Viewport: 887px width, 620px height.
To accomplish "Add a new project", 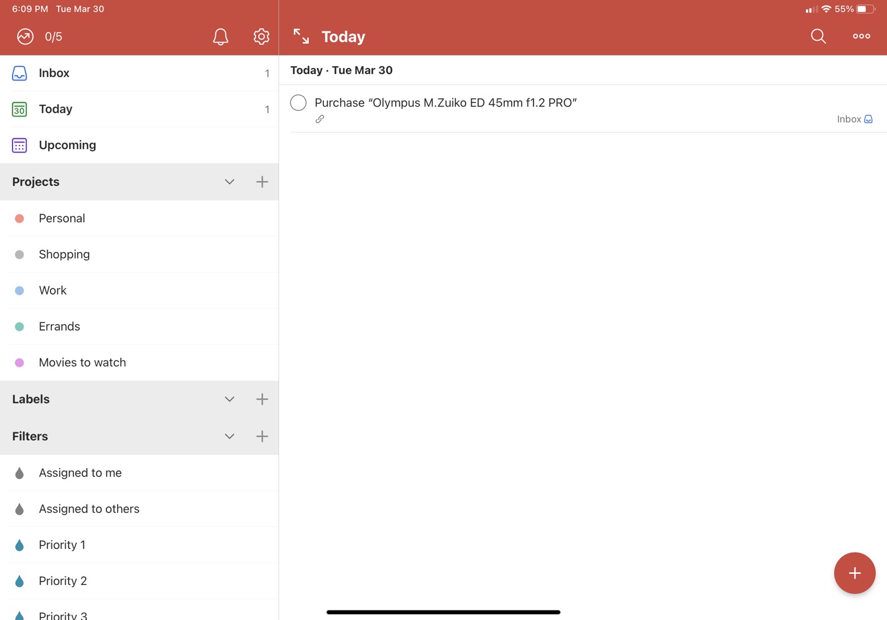I will [x=262, y=182].
